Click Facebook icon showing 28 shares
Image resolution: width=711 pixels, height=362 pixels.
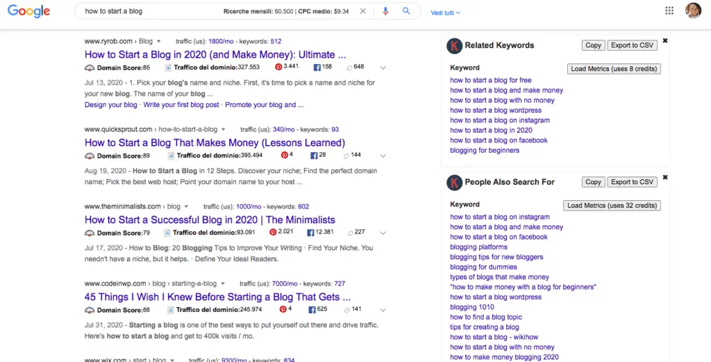coord(314,156)
